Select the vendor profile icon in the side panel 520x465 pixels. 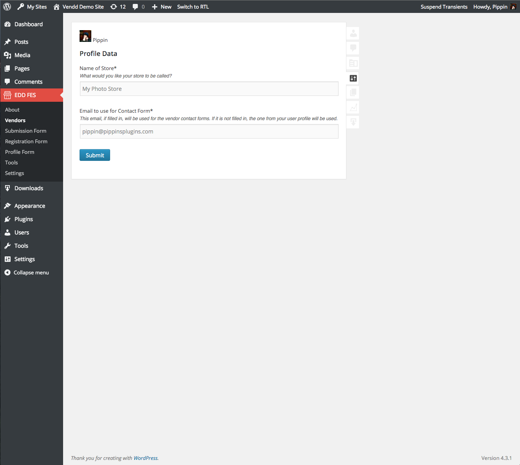(x=353, y=33)
